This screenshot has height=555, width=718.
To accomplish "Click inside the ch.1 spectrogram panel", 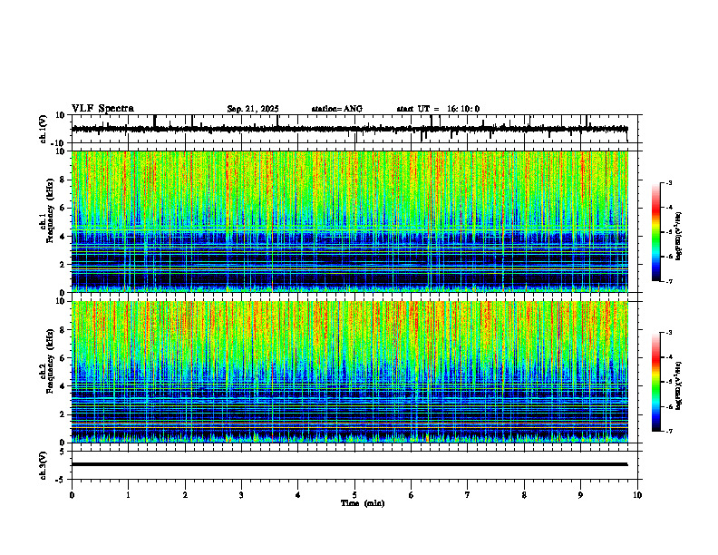I will [x=349, y=221].
